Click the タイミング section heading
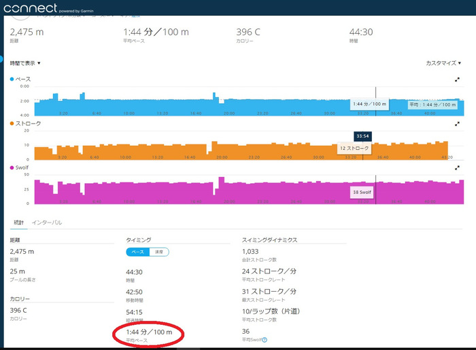 coord(139,240)
